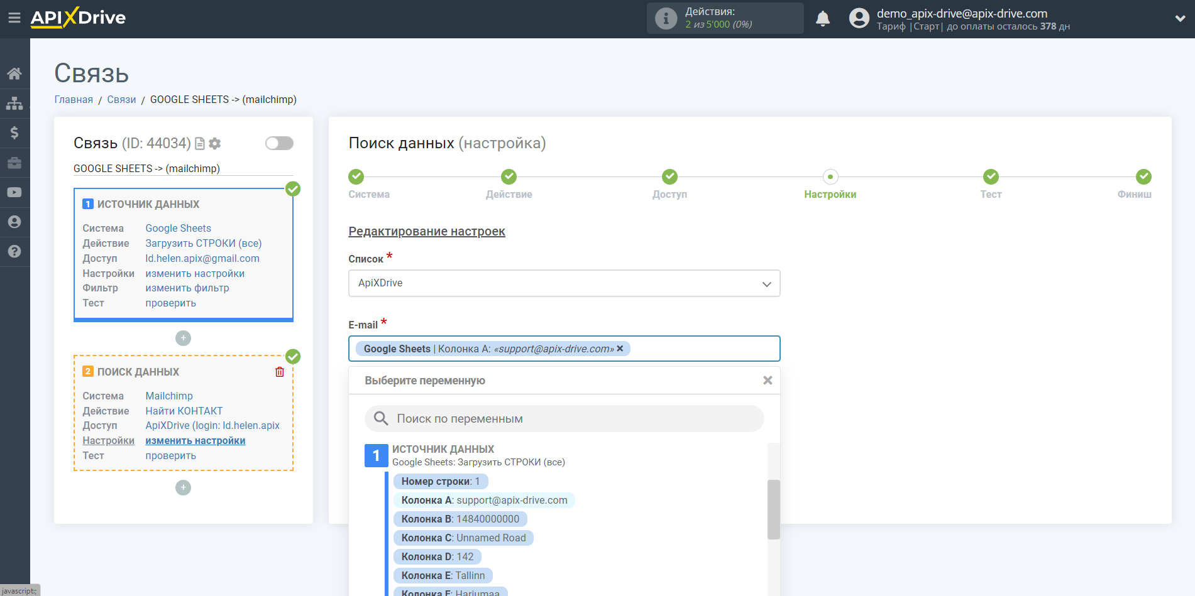Click into the Поиск по переменным search field

tap(564, 418)
